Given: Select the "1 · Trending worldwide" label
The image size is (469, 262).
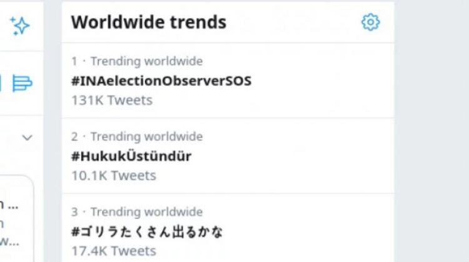Looking at the screenshot, I should [x=136, y=61].
